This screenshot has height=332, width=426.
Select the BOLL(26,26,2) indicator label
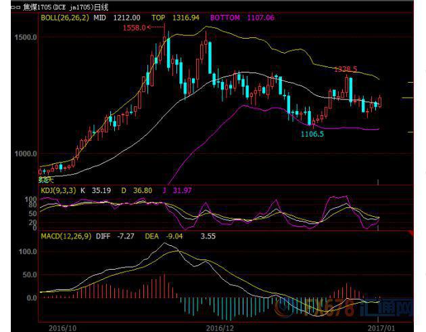(65, 18)
